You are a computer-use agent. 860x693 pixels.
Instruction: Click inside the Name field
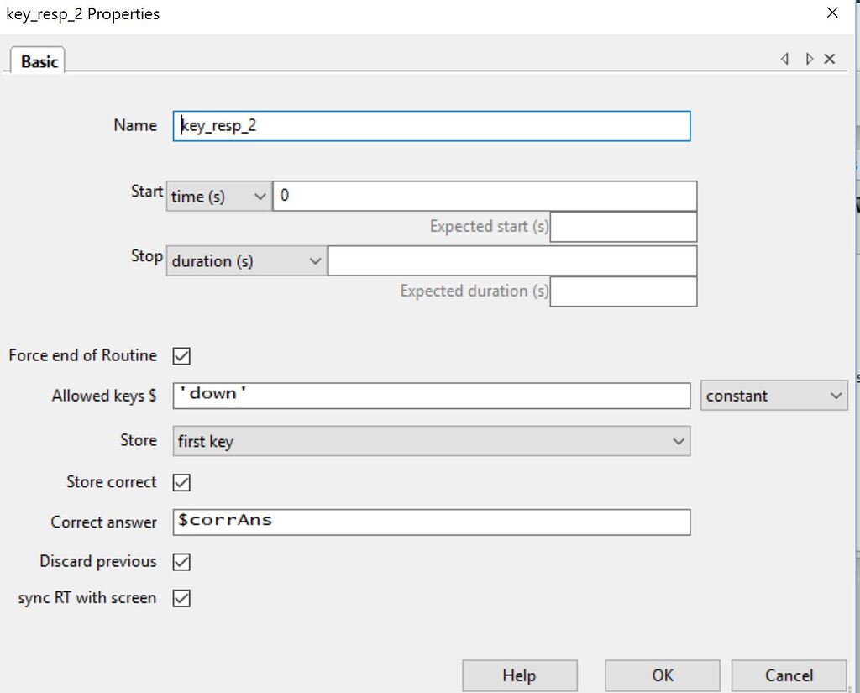point(431,126)
